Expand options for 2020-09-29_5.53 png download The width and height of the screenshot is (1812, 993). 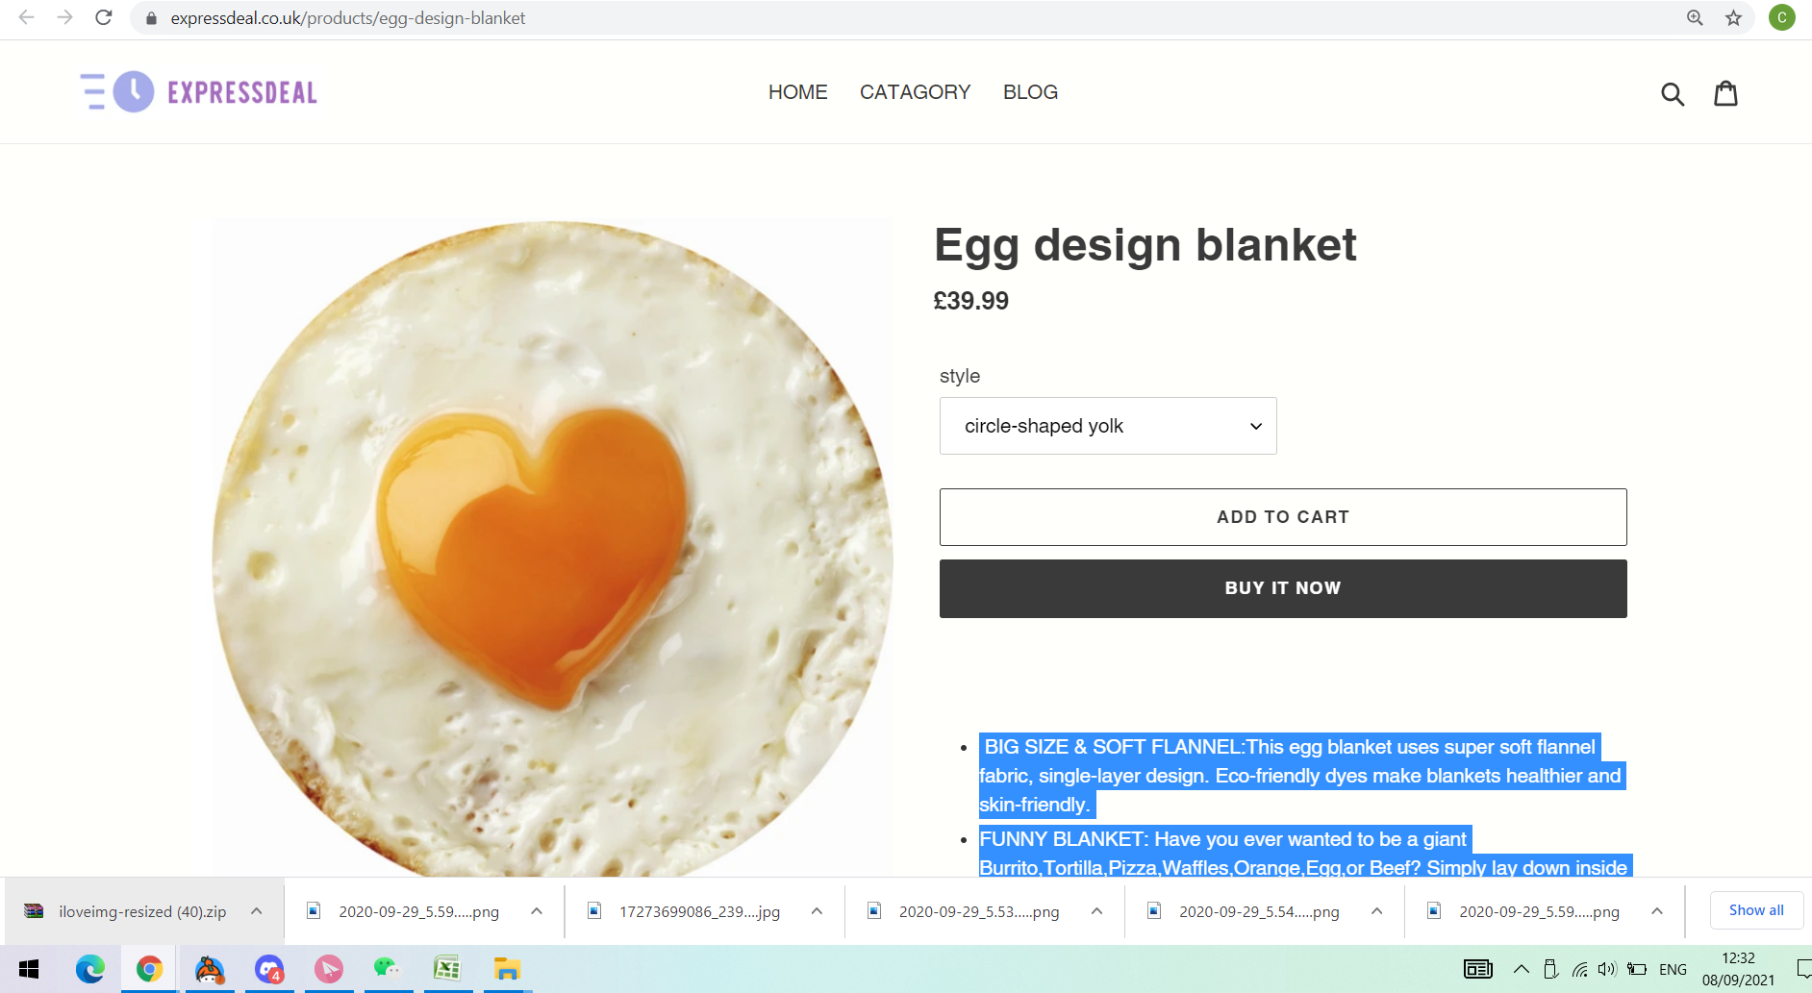coord(1096,911)
